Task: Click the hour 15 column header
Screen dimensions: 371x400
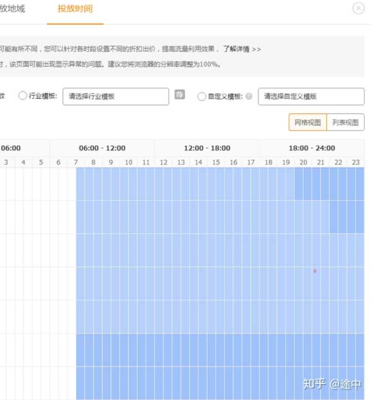Action: 216,162
